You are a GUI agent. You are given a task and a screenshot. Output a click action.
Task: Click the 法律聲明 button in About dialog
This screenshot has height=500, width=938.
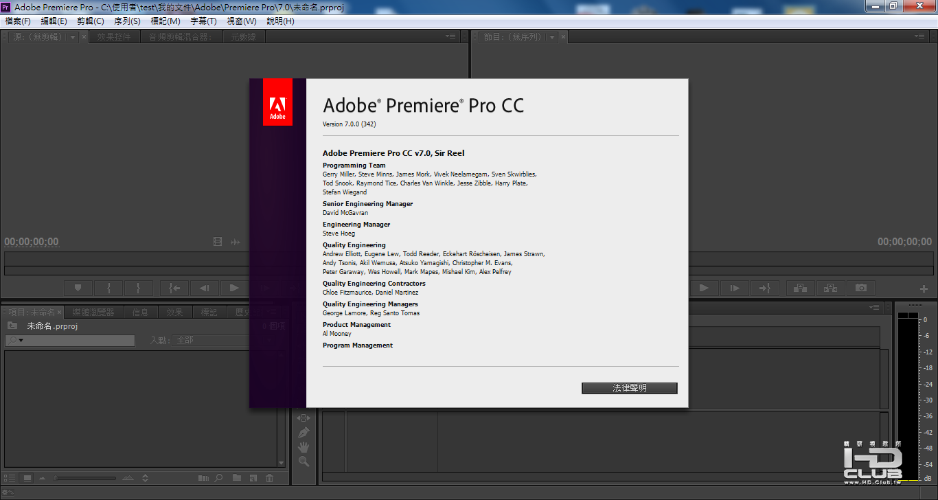click(x=630, y=388)
